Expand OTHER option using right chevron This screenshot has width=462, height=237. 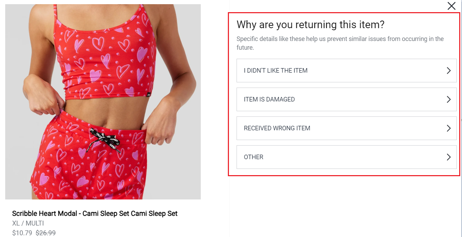click(x=448, y=157)
